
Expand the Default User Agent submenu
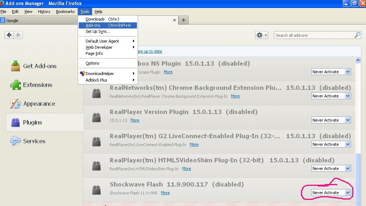tap(108, 41)
